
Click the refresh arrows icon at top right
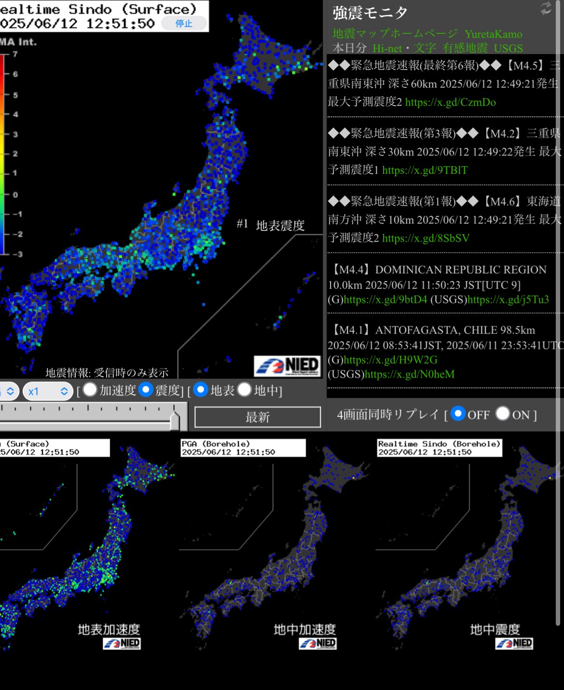(x=546, y=8)
